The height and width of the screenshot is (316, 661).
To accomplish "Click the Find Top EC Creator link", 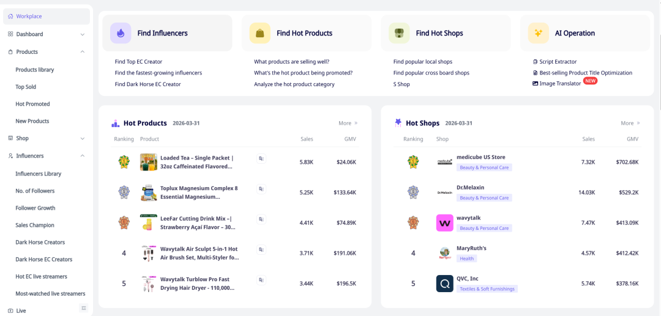I will click(138, 62).
